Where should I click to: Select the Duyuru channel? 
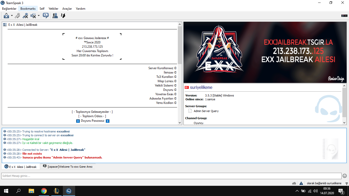click(x=170, y=90)
